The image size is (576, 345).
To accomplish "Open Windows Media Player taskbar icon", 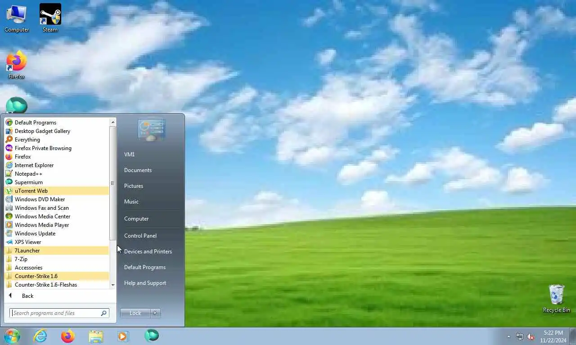I will coord(123,336).
